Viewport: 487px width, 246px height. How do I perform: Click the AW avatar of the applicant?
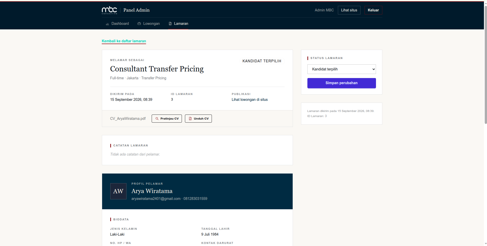(118, 191)
